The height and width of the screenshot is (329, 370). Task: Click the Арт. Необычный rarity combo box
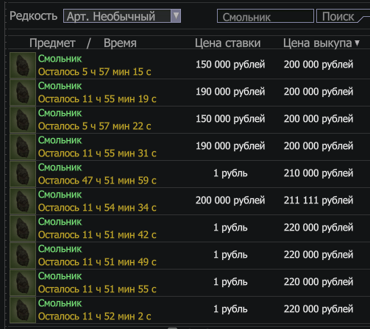point(122,16)
